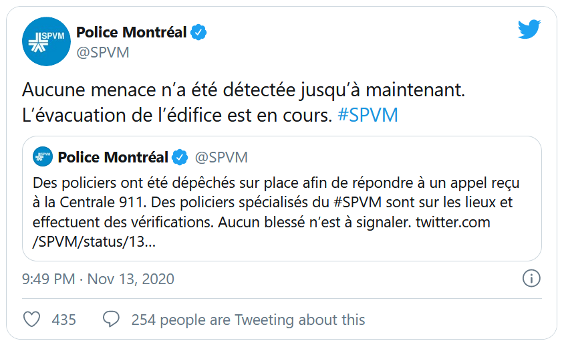562x347 pixels.
Task: Open the #SPVM hashtag in main tweet
Action: [368, 115]
